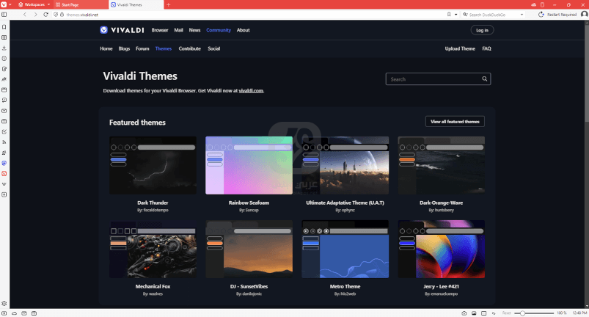589x317 pixels.
Task: Open the Reading List panel icon
Action: 4,37
